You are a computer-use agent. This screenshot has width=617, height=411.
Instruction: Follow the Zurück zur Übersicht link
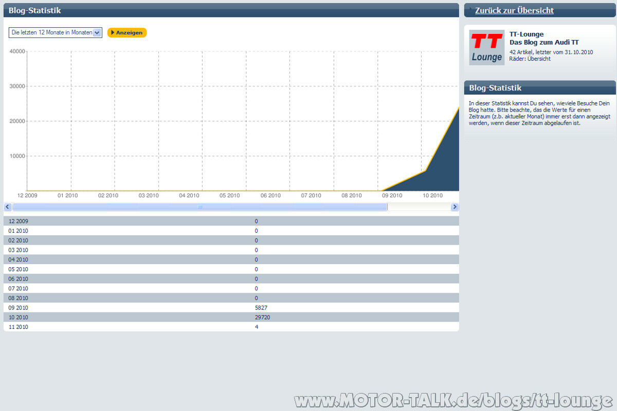tap(514, 10)
